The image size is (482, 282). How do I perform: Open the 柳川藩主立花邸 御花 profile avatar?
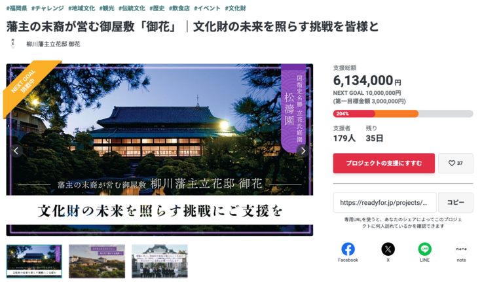coord(12,44)
